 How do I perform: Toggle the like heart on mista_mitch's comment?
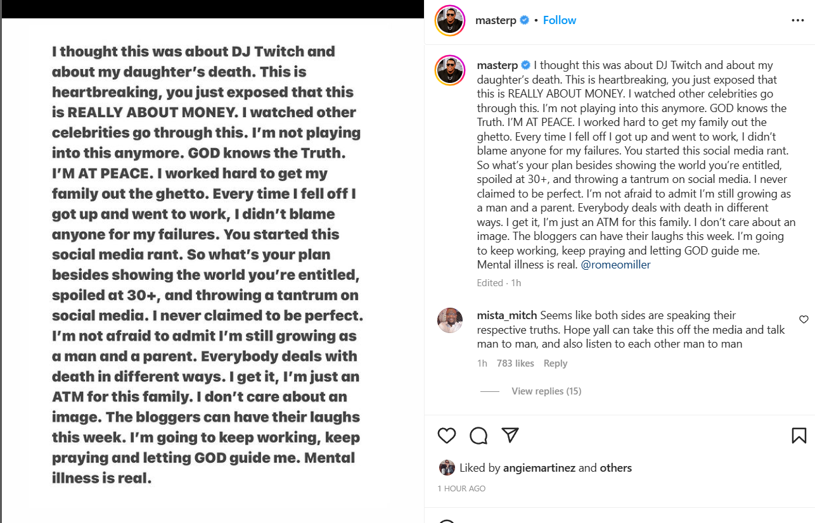(x=804, y=319)
